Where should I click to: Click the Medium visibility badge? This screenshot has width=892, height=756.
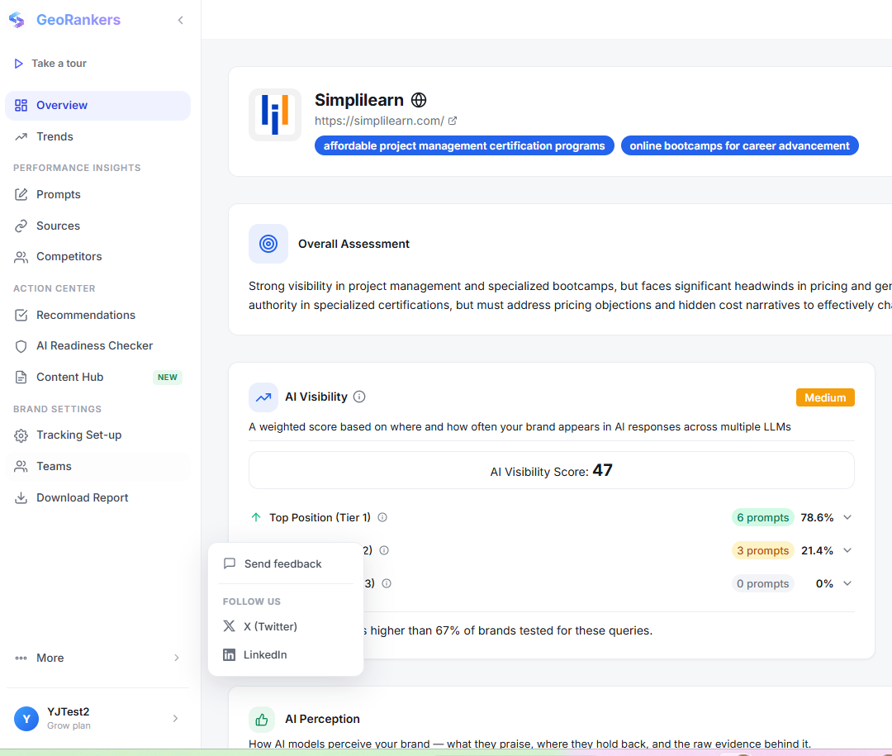825,397
